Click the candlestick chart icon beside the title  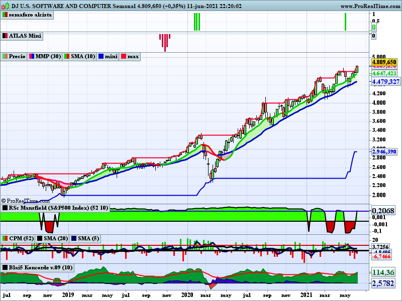point(5,6)
